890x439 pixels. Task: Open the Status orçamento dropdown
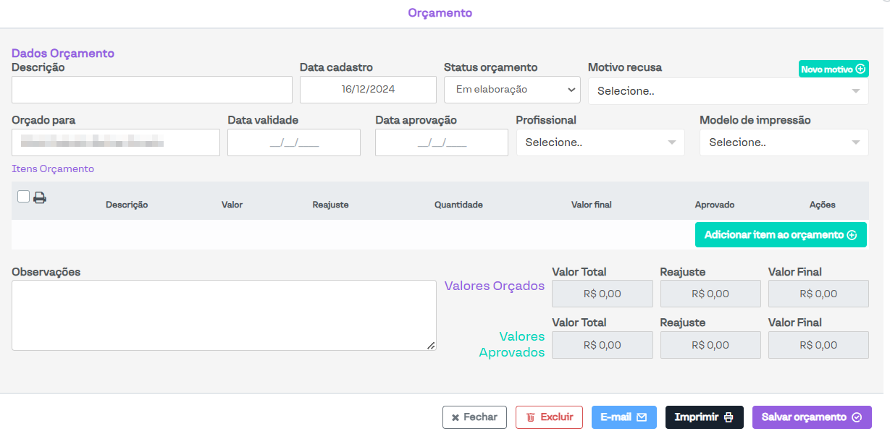click(x=512, y=90)
